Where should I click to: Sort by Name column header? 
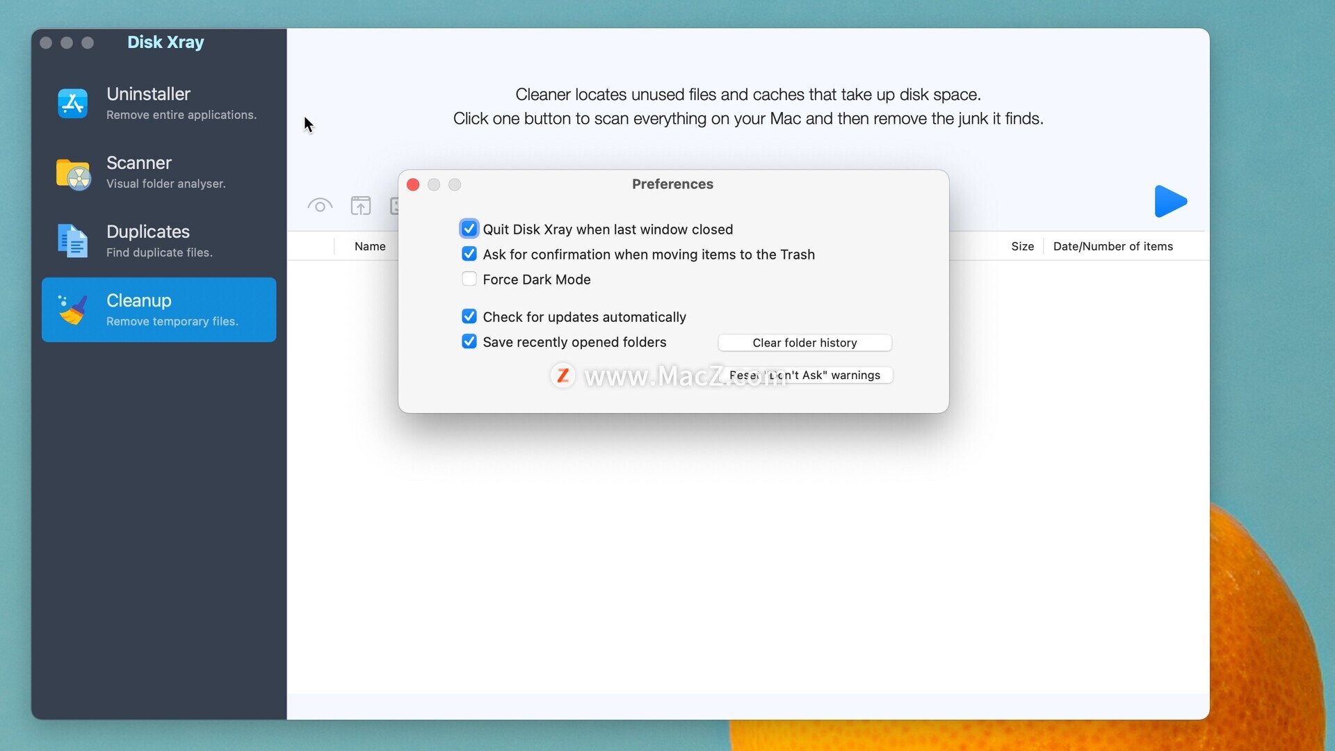[370, 246]
